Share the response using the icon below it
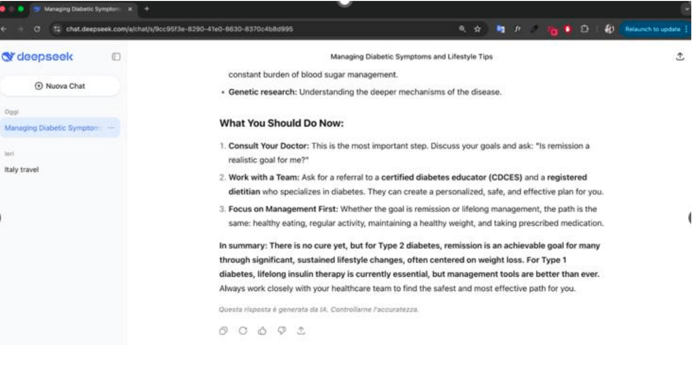The image size is (696, 379). [301, 331]
